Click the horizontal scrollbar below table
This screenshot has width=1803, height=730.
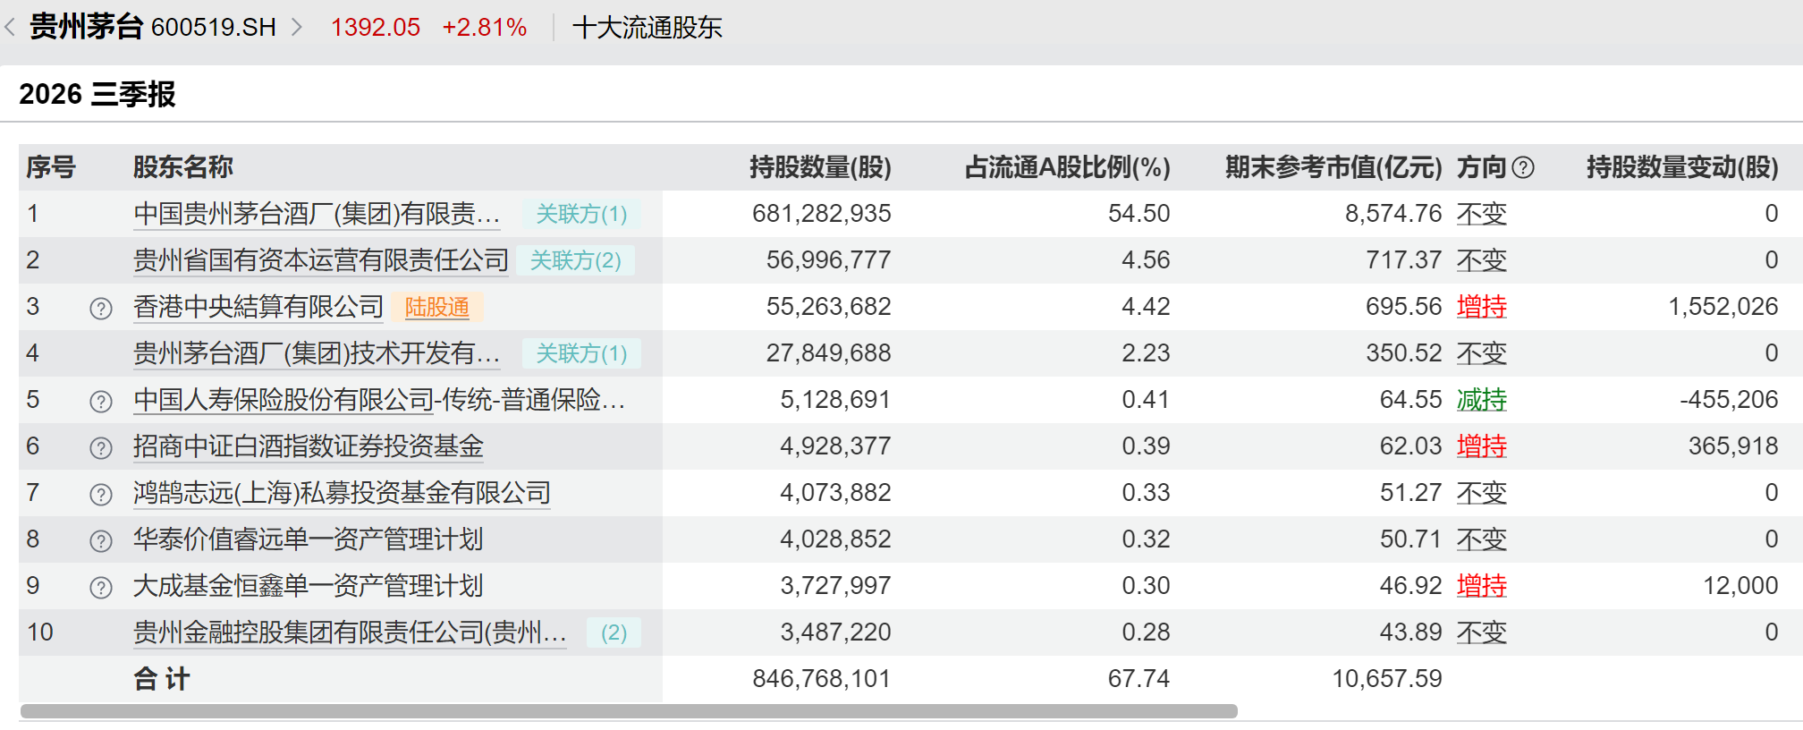coord(629,711)
